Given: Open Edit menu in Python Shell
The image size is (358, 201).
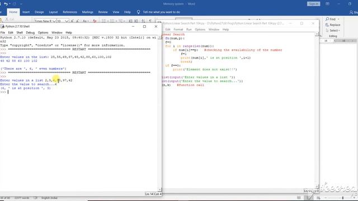Looking at the screenshot, I should tap(11, 32).
